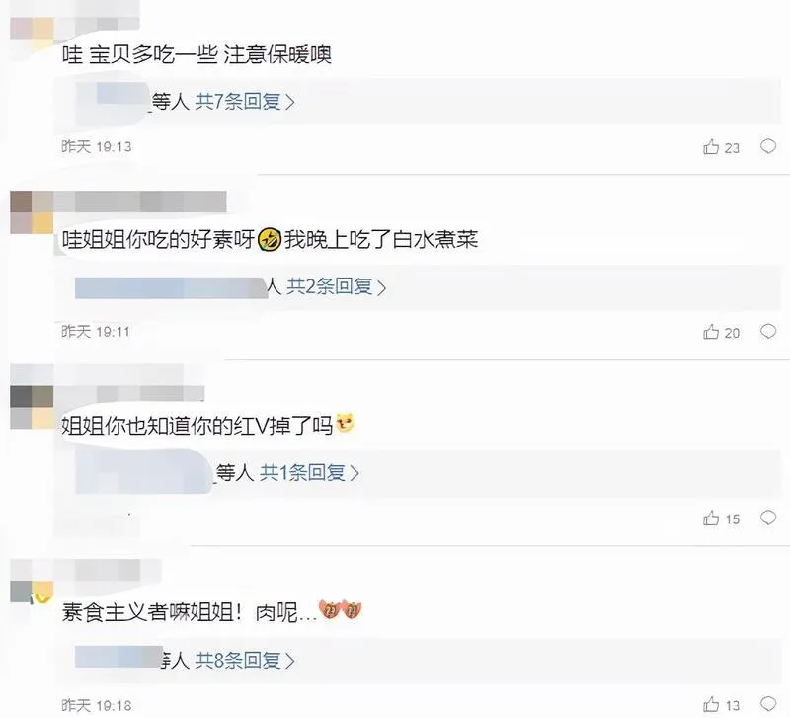Like the comment with 15 likes
Image resolution: width=790 pixels, height=718 pixels.
tap(711, 518)
